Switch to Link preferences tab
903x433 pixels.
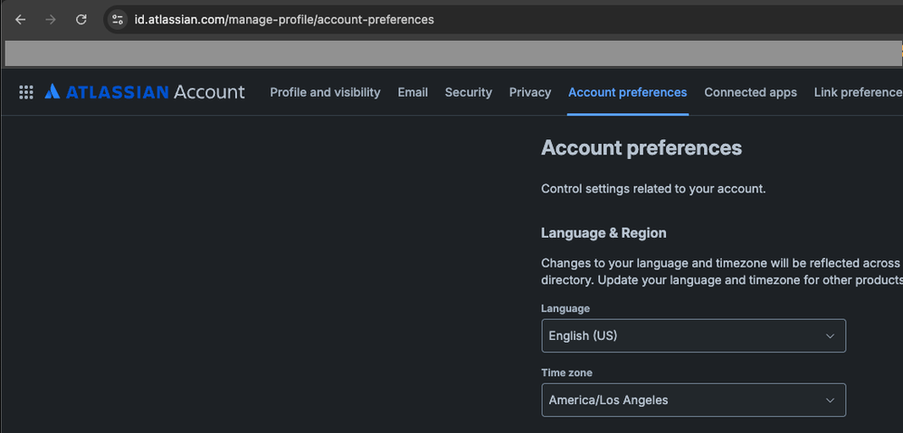(x=858, y=92)
